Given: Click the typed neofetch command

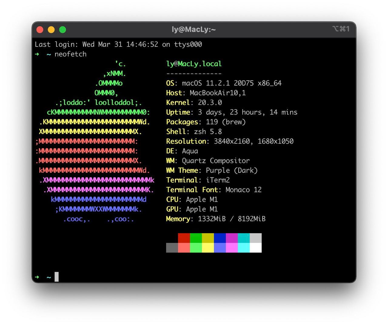Looking at the screenshot, I should coord(71,54).
